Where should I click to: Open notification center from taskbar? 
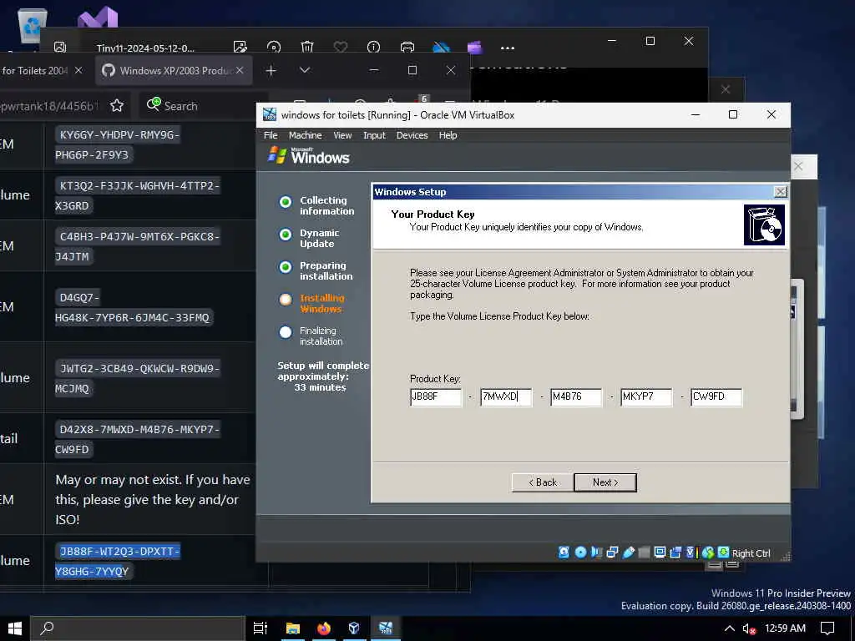click(827, 628)
